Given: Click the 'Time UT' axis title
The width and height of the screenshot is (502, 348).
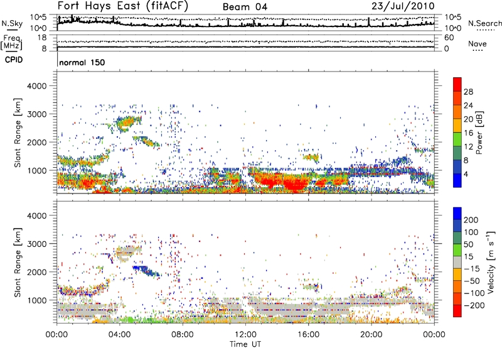Looking at the screenshot, I should (245, 344).
